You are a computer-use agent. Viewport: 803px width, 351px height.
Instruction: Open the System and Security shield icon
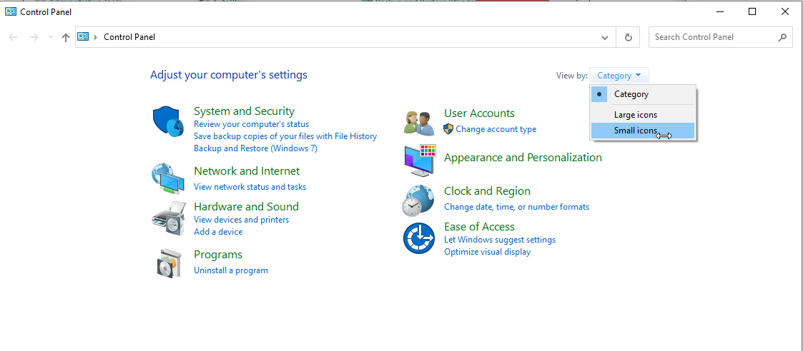click(168, 121)
